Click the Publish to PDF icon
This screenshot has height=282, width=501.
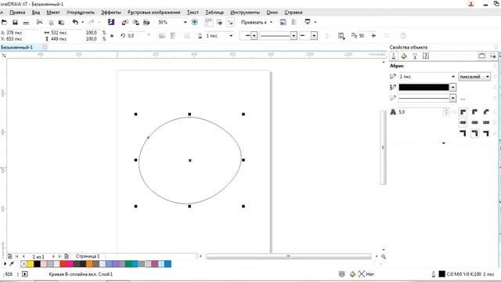[146, 22]
